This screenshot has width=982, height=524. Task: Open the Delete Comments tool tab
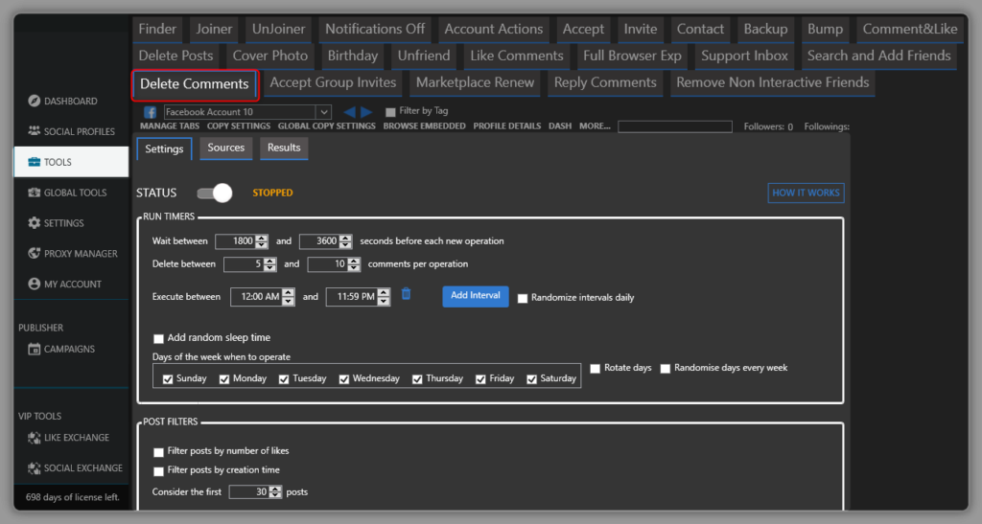pos(195,84)
